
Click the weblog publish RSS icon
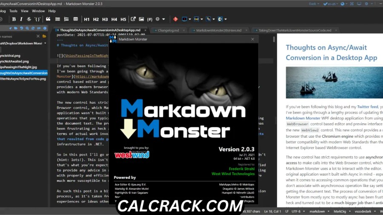tap(209, 19)
